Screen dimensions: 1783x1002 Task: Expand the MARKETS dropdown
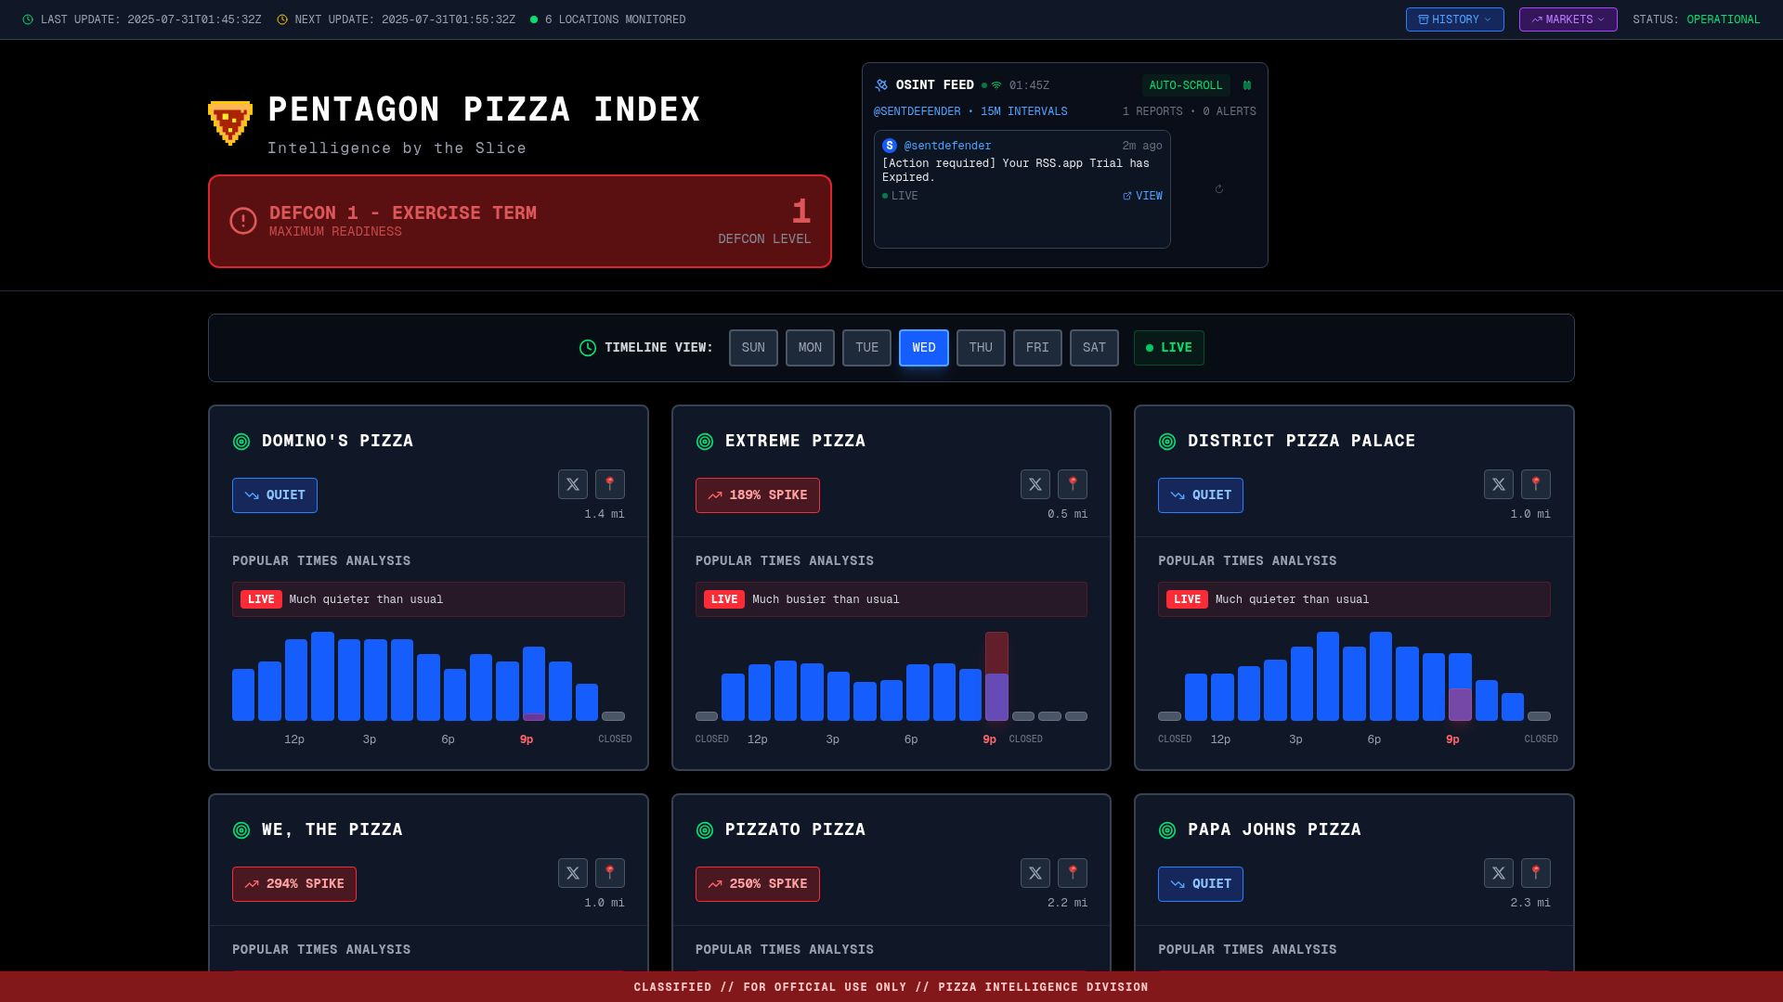click(x=1568, y=19)
